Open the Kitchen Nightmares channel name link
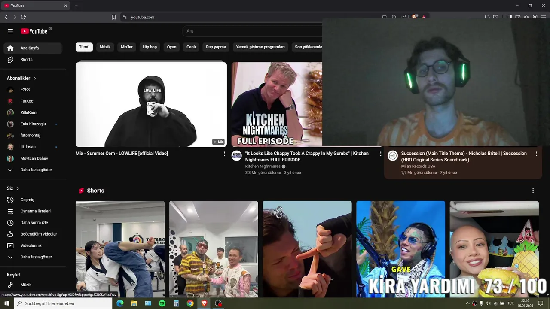 click(x=263, y=166)
